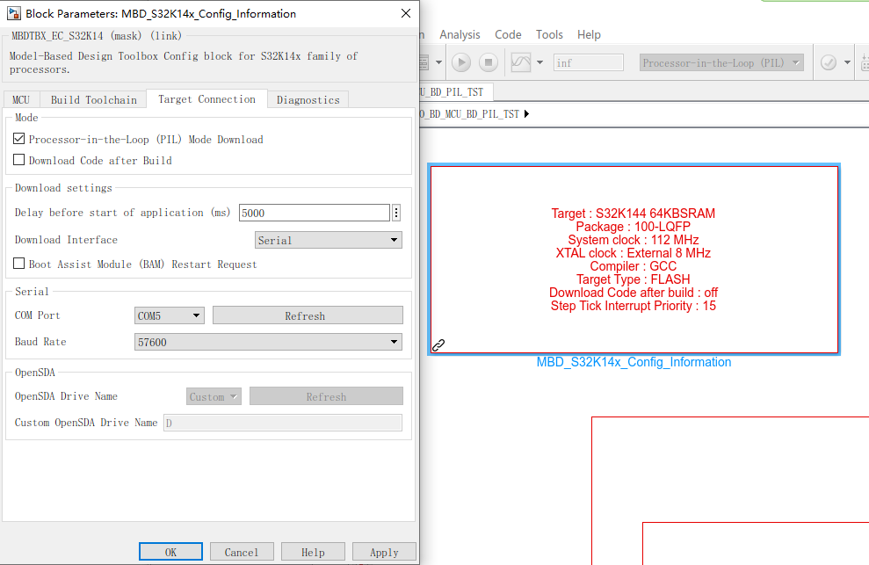
Task: Switch to the Diagnostics tab
Action: tap(308, 100)
